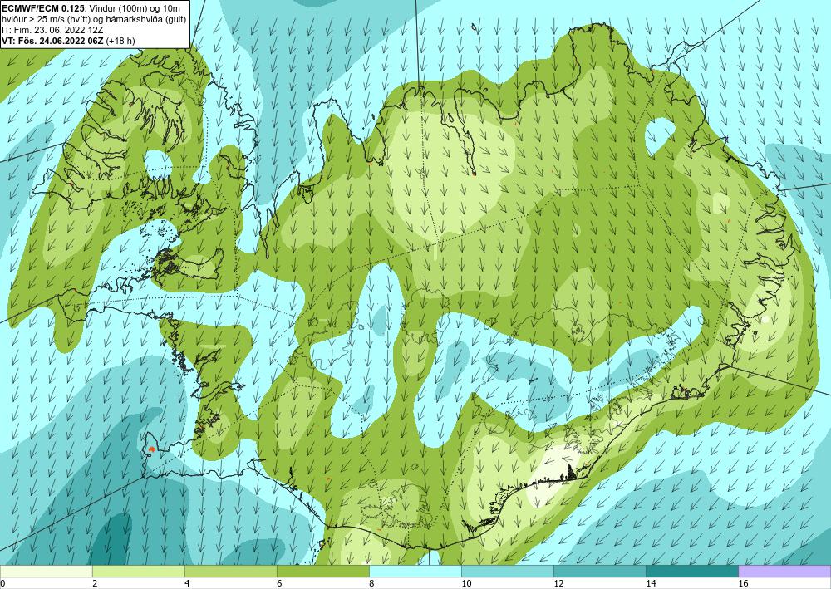Select the 4–6 green legend swatch

point(230,572)
